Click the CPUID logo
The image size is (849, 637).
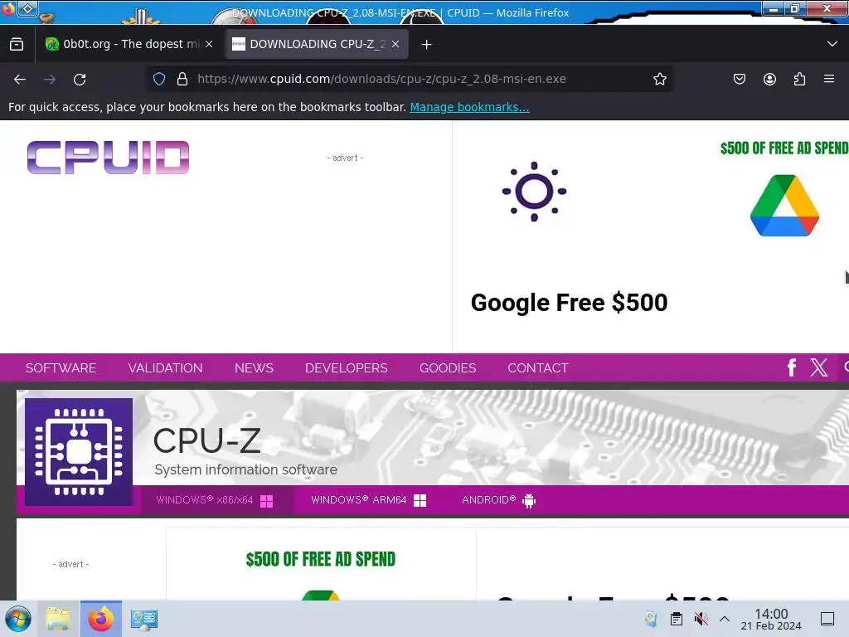click(109, 158)
